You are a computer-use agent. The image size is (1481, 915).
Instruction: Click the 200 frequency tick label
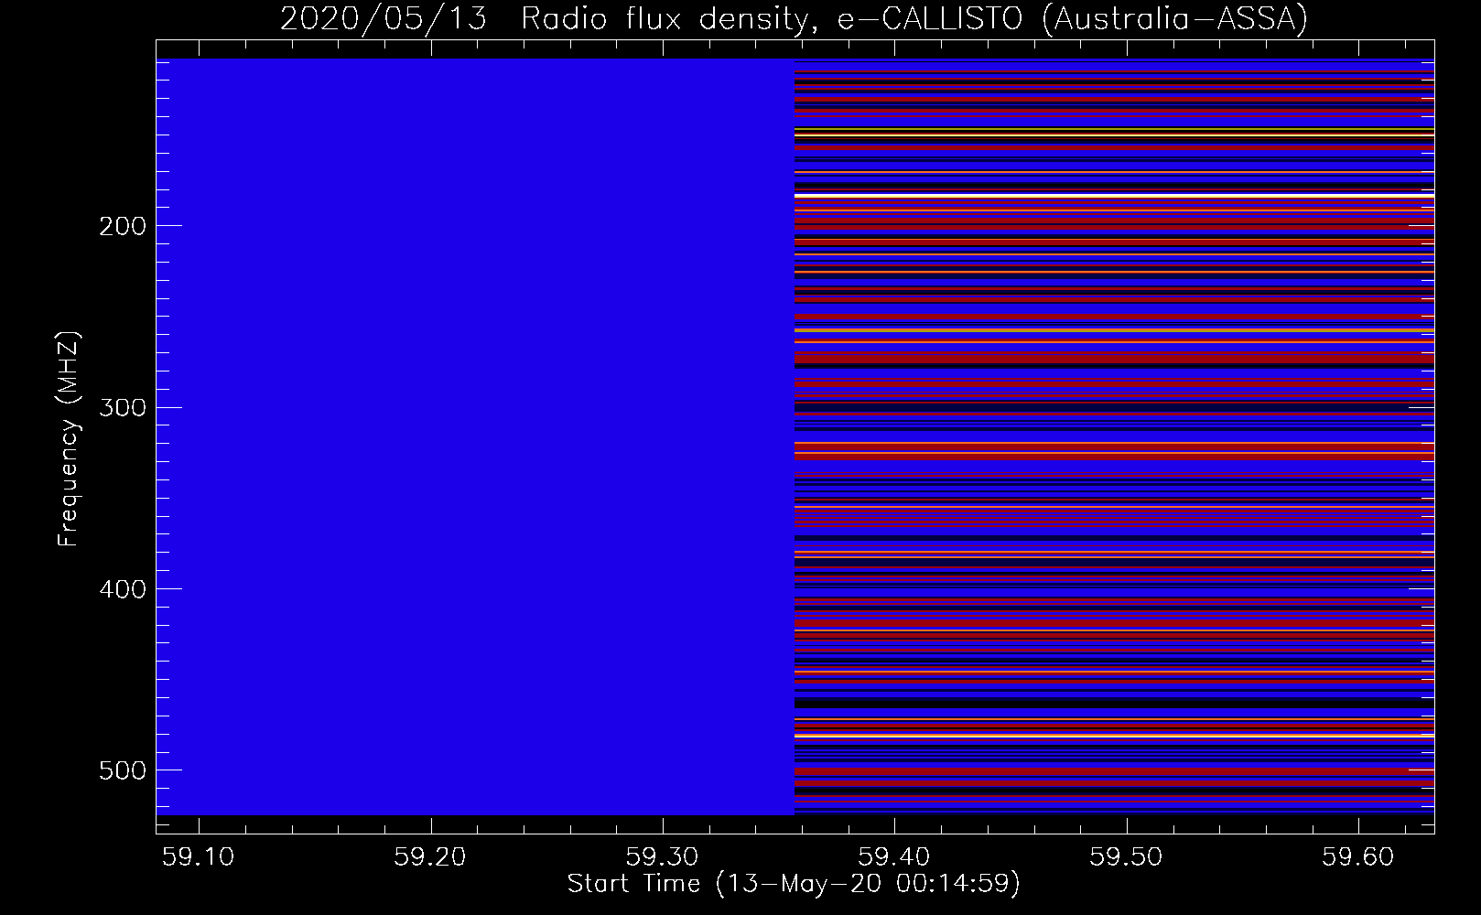122,226
